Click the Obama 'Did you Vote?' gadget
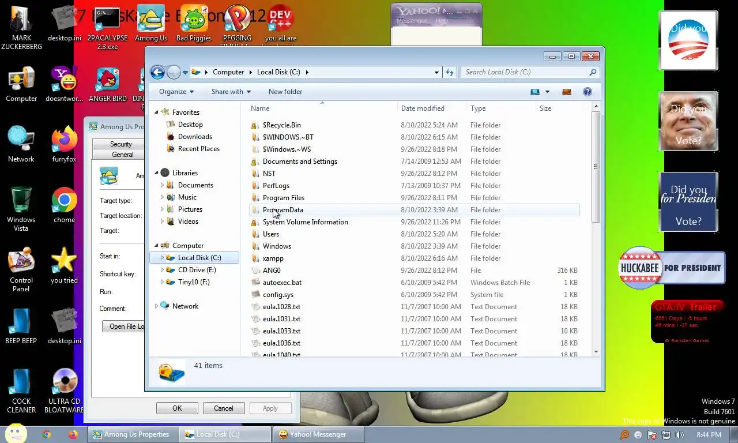 (x=688, y=40)
